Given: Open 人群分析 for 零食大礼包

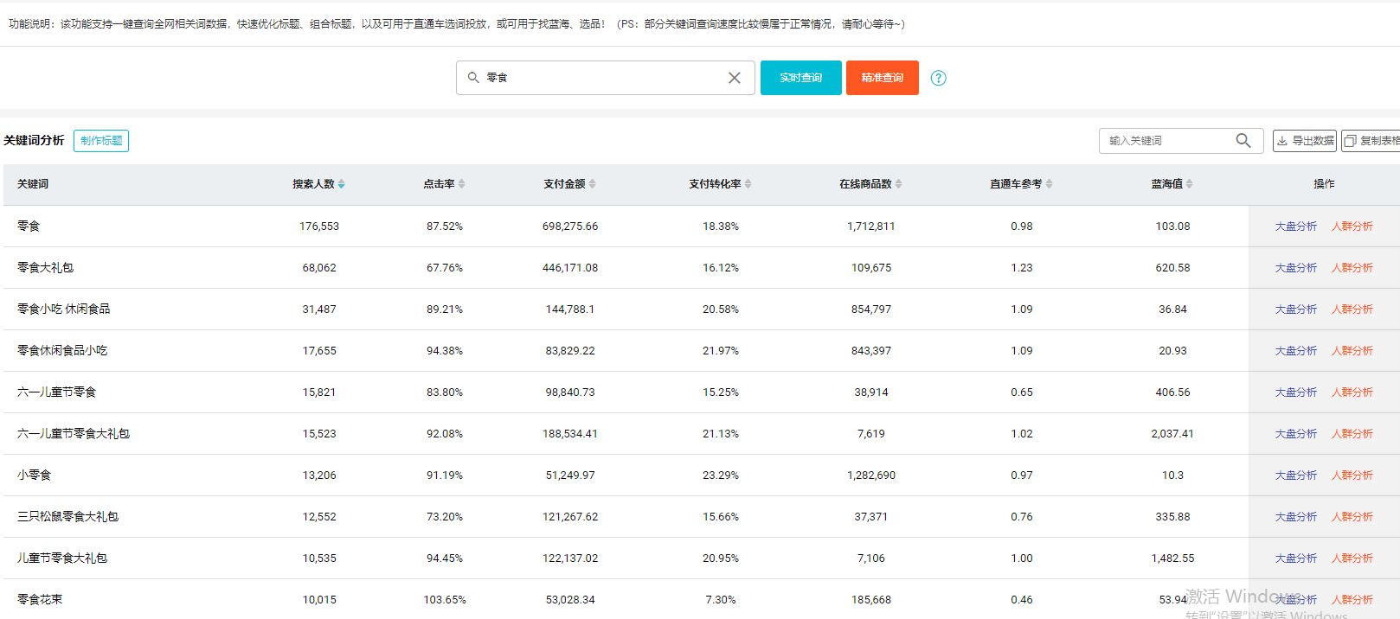Looking at the screenshot, I should click(1352, 268).
